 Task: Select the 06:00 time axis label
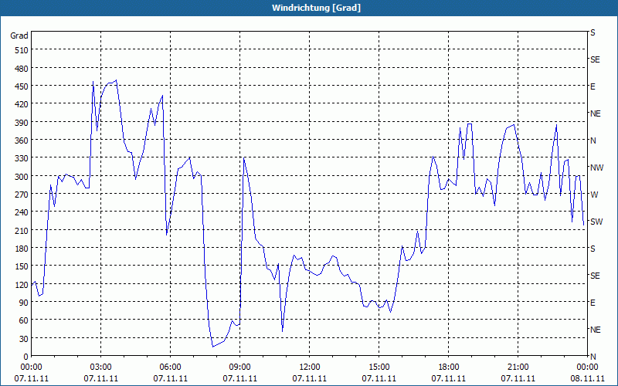[x=171, y=367]
